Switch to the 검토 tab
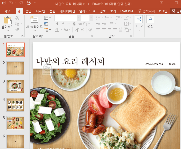 click(103, 11)
